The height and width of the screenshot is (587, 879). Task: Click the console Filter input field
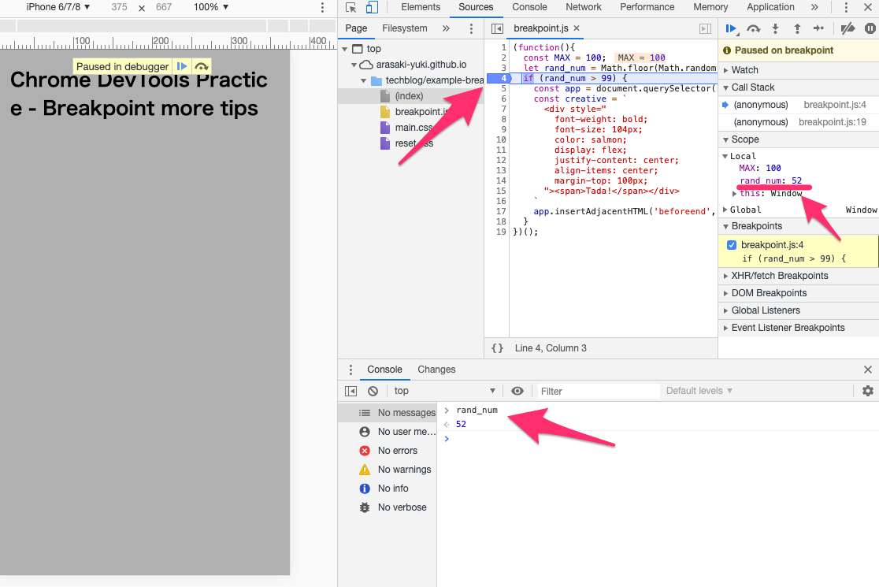(x=598, y=391)
